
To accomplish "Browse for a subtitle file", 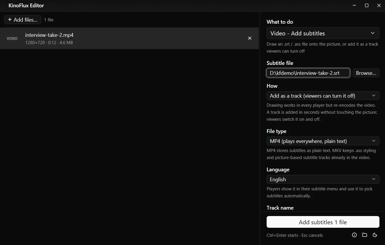I will 366,73.
